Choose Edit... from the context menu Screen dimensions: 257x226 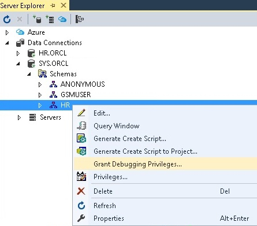[x=165, y=113]
